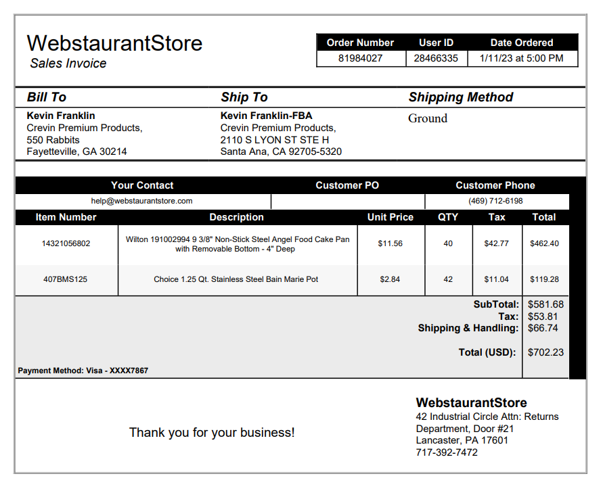Click the unit price $11.56
The height and width of the screenshot is (497, 601).
[391, 243]
